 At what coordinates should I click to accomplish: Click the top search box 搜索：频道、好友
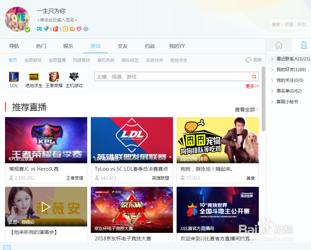tap(290, 24)
